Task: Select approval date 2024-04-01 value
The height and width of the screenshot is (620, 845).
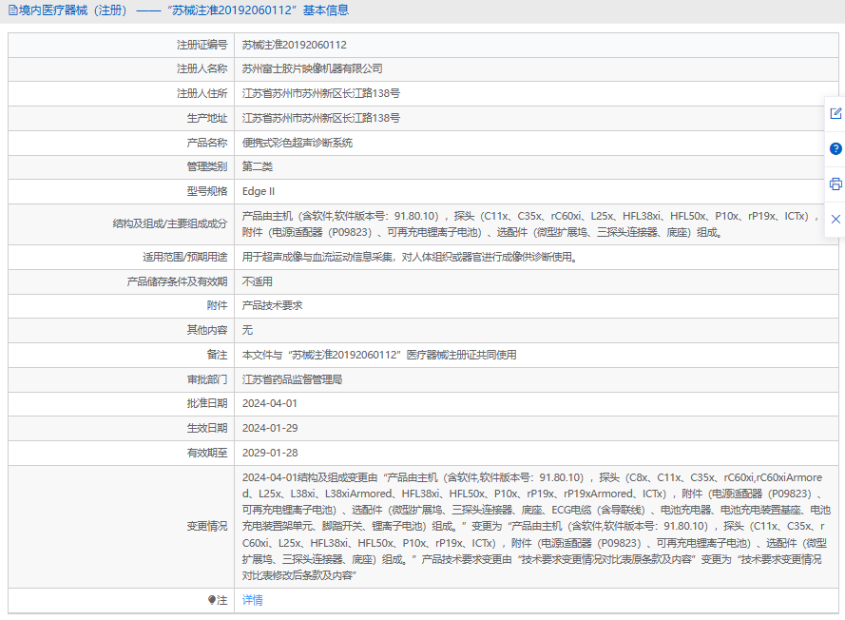Action: pyautogui.click(x=269, y=403)
